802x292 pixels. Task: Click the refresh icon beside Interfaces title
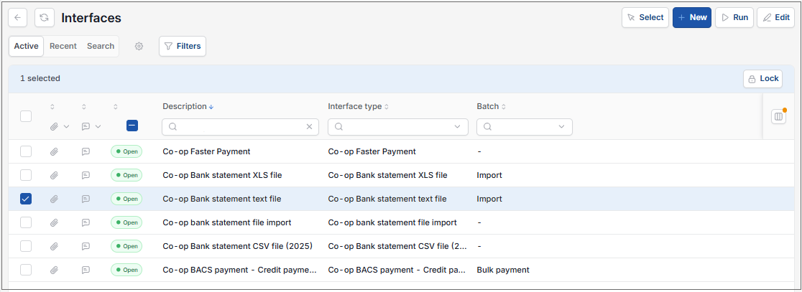pos(45,18)
